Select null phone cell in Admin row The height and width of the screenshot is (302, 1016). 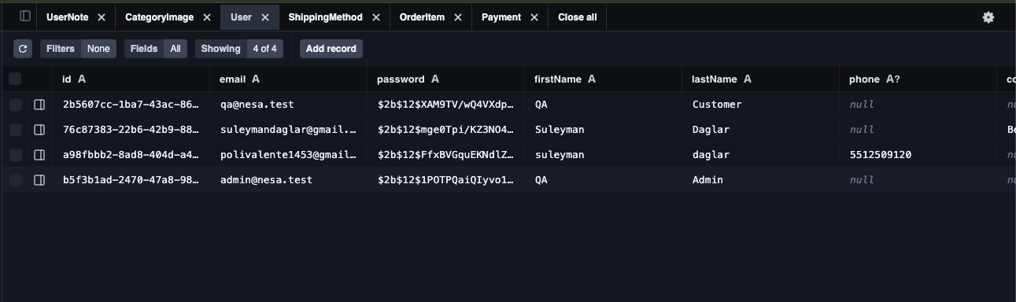tap(918, 180)
